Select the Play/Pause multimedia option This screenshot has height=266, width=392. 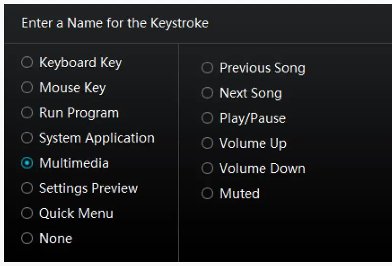pos(208,118)
